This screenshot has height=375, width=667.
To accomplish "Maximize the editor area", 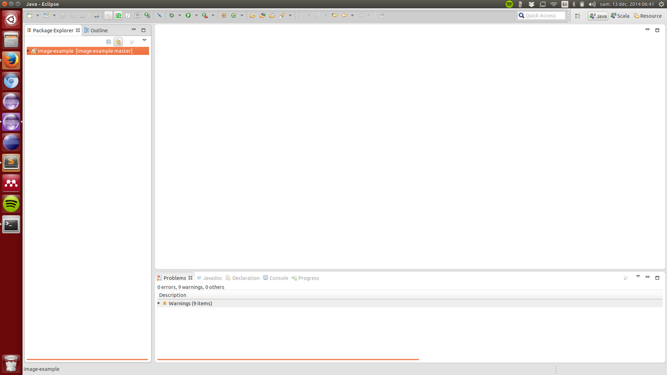I will click(657, 30).
